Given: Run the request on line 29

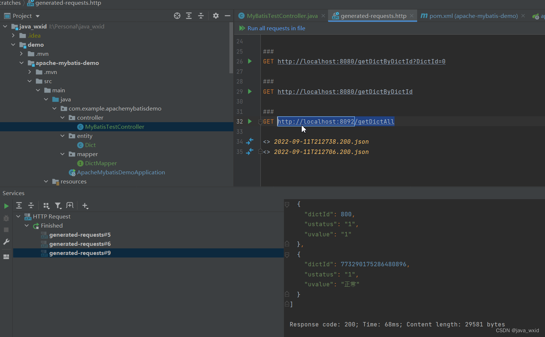Looking at the screenshot, I should (x=250, y=92).
